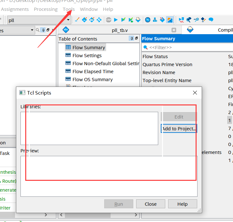Open the Help menu
233x222 pixels.
tap(108, 9)
